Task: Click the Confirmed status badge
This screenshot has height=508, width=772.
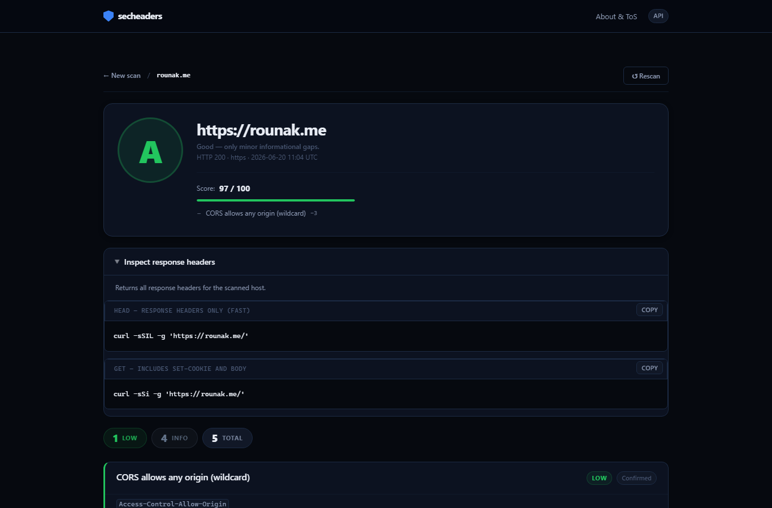Action: click(x=636, y=478)
